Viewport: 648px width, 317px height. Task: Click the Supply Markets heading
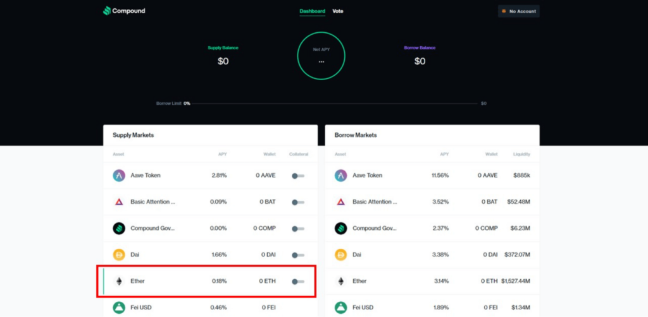point(133,135)
